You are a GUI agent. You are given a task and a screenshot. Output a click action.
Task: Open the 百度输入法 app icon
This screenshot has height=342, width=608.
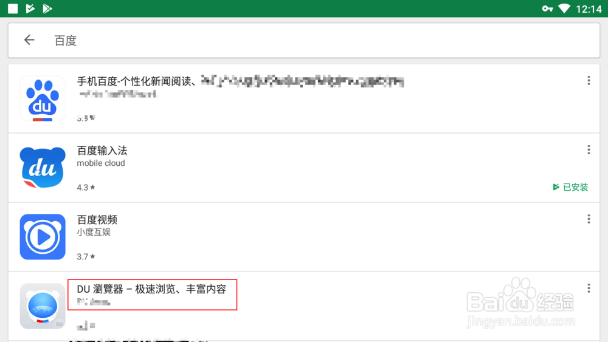tap(43, 167)
